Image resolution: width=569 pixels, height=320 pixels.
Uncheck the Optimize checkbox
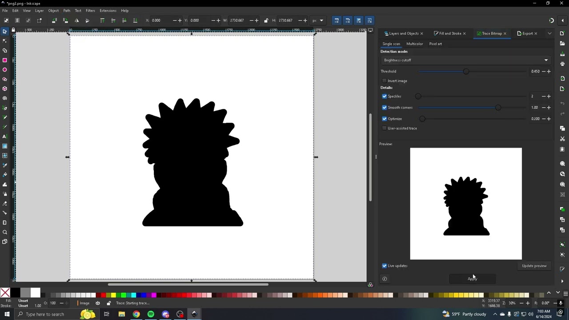click(385, 119)
